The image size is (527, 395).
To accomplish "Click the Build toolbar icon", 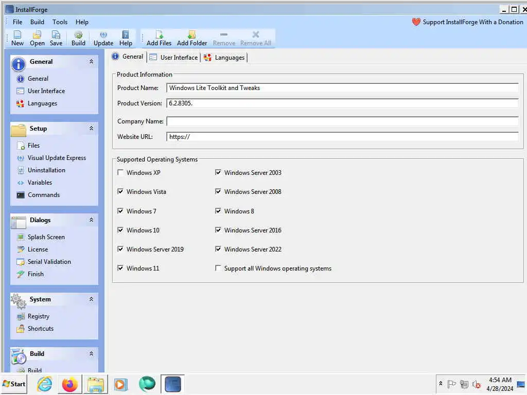I will click(78, 38).
